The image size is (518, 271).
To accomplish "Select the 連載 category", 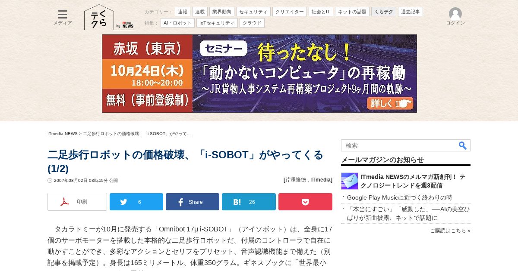I will point(200,12).
